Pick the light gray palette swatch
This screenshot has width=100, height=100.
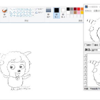72,12
